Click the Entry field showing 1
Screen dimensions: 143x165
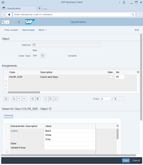(x=105, y=99)
